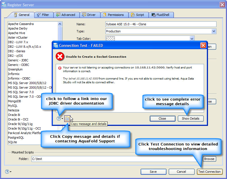Click the Copy message and details icon

point(67,118)
